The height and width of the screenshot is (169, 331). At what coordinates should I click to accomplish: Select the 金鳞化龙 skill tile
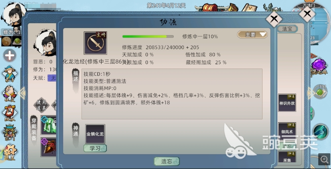(x=95, y=134)
